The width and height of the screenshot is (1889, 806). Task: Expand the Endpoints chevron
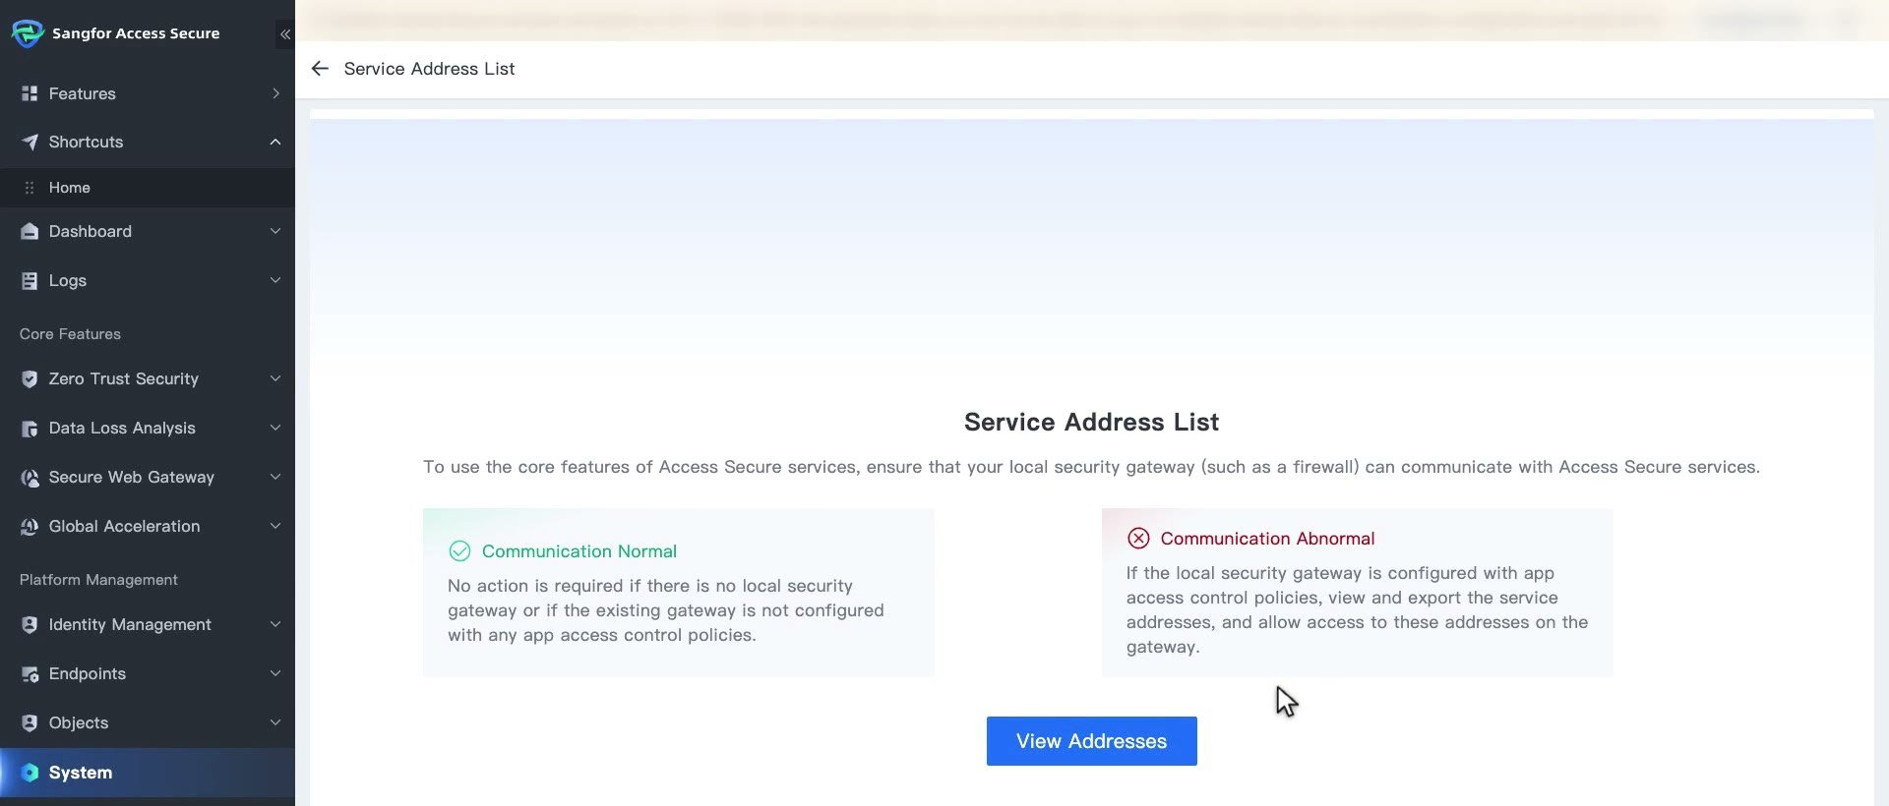coord(275,673)
